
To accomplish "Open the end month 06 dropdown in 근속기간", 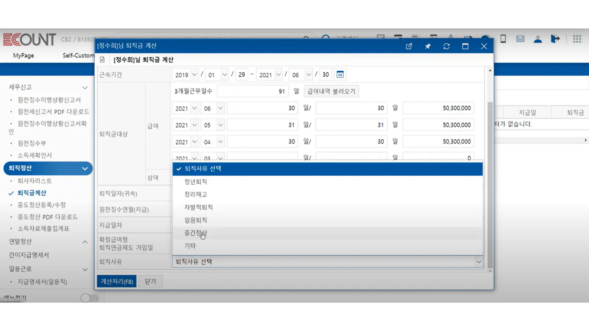I will tap(301, 75).
